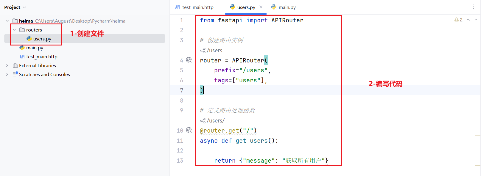
Task: Select test_main.http file in project tree
Action: 41,56
